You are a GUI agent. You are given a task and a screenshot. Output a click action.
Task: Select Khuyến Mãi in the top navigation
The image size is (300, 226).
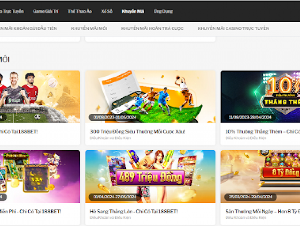click(x=133, y=11)
